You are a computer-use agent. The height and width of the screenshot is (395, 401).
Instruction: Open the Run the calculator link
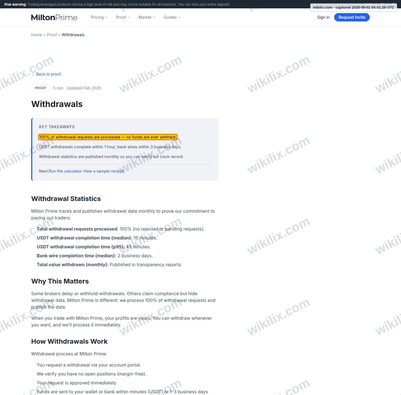pyautogui.click(x=65, y=171)
